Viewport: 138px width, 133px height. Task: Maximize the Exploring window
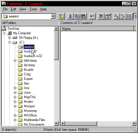click(x=129, y=4)
